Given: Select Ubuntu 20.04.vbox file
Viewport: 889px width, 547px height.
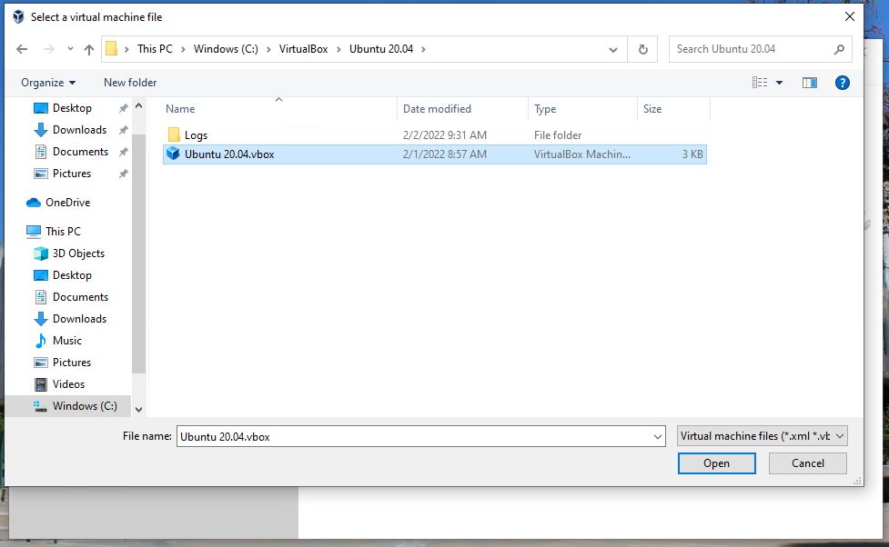Looking at the screenshot, I should pos(434,154).
